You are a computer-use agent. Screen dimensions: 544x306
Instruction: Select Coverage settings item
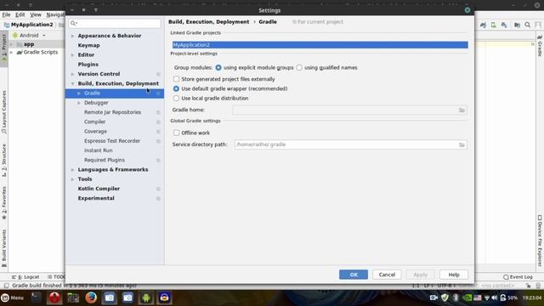tap(95, 132)
